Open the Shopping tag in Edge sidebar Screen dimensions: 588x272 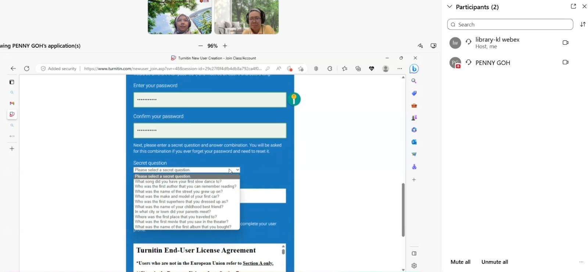point(414,93)
